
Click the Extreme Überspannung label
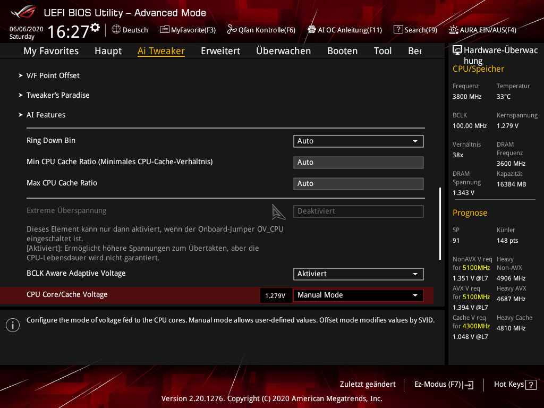click(x=66, y=210)
